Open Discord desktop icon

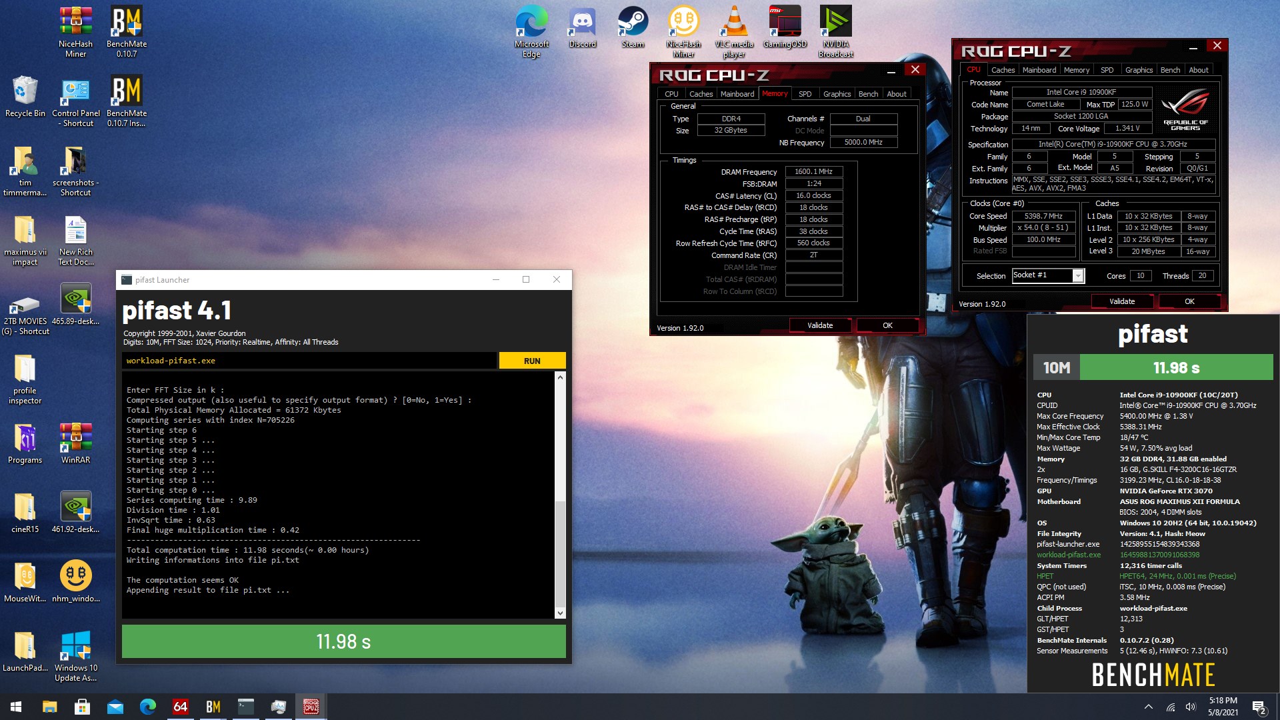582,27
